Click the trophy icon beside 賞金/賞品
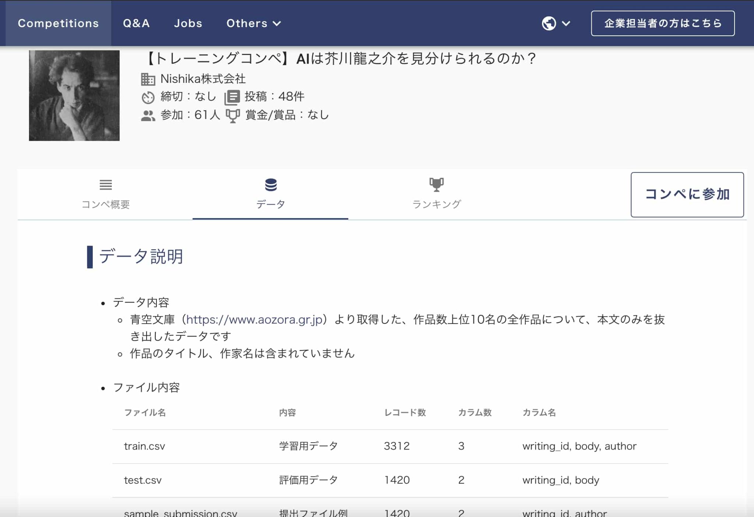The height and width of the screenshot is (517, 754). pos(232,115)
